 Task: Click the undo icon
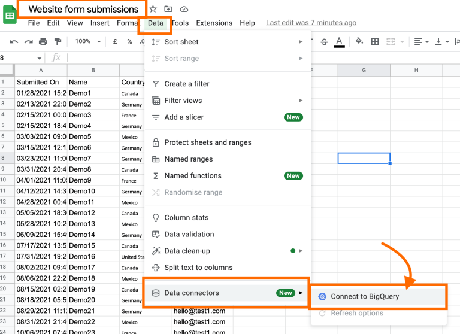[14, 42]
